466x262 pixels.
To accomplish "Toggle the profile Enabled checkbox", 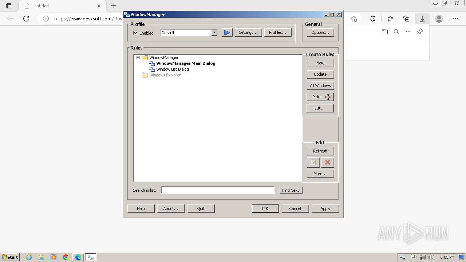I will click(135, 33).
